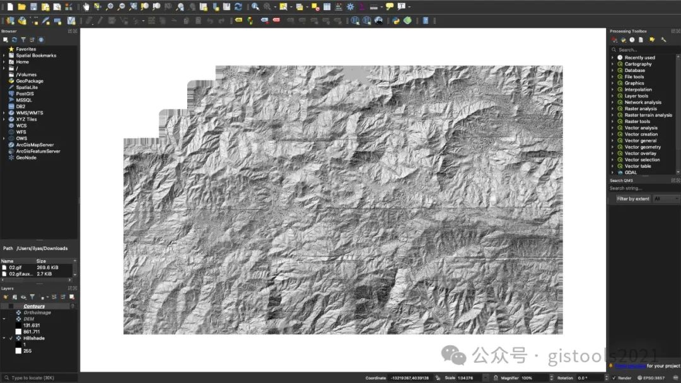Save the project with the floppy disk icon
The height and width of the screenshot is (383, 681).
[33, 6]
